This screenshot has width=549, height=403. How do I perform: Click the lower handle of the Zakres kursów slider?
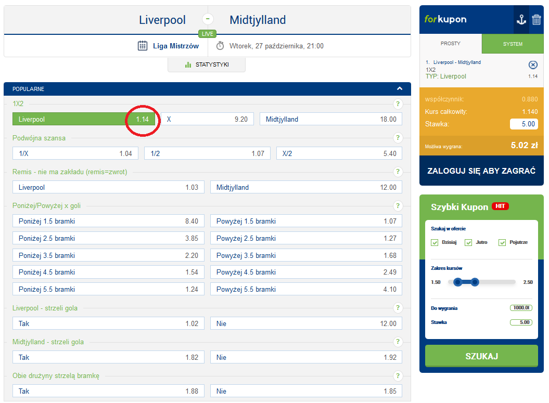click(457, 282)
